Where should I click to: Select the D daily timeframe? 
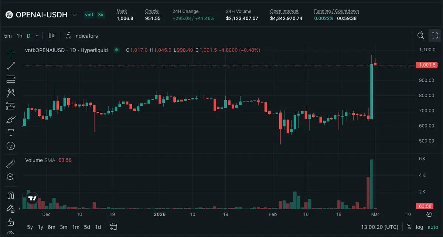28,36
